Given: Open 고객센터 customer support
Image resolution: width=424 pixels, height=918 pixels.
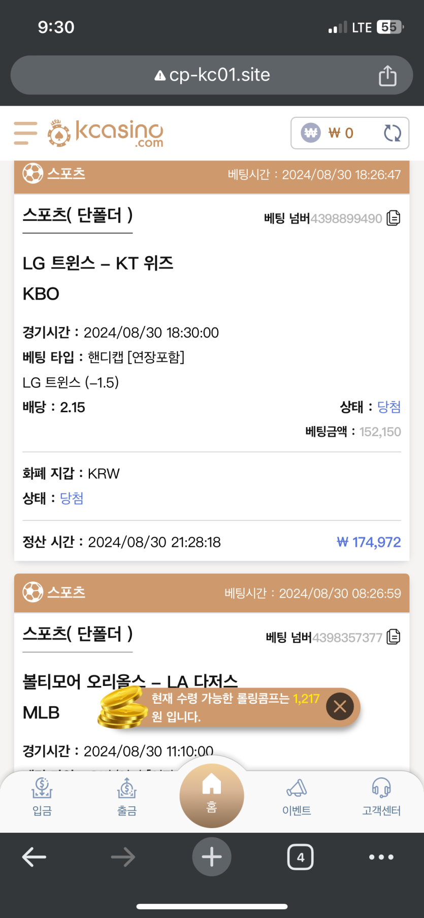Looking at the screenshot, I should 381,797.
